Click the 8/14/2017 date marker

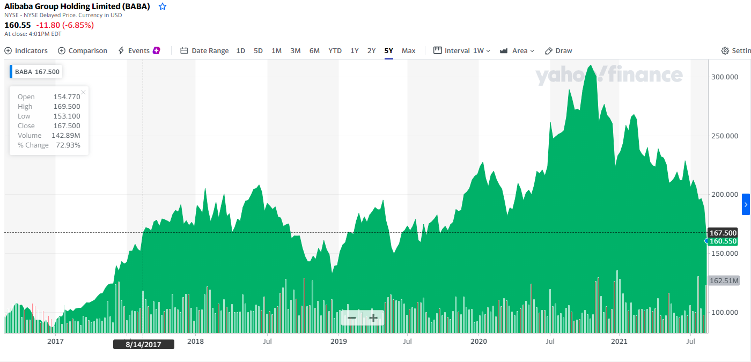(144, 344)
